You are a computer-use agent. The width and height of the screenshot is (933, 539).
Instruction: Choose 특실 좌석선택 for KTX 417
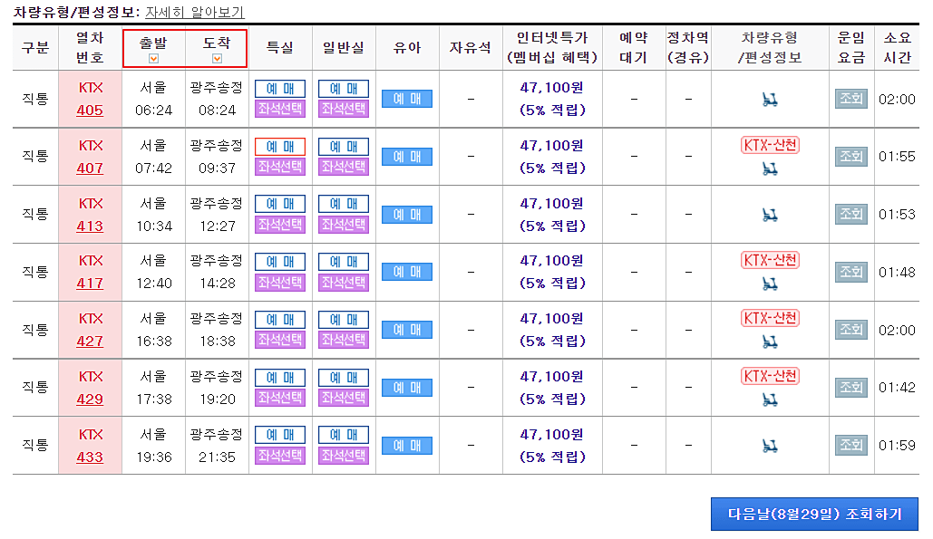[x=280, y=283]
